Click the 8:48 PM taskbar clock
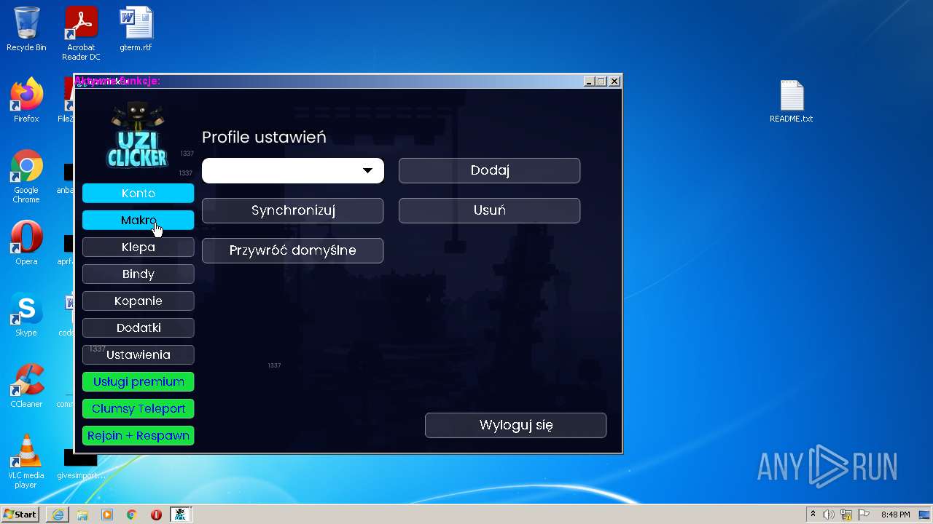This screenshot has width=933, height=524. [x=895, y=515]
